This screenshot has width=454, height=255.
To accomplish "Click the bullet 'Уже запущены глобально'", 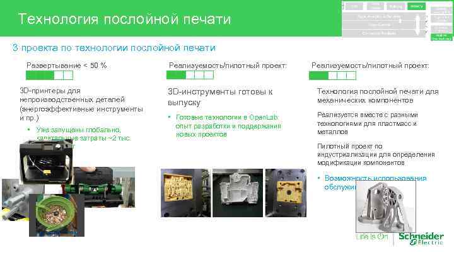I will click(x=78, y=130).
